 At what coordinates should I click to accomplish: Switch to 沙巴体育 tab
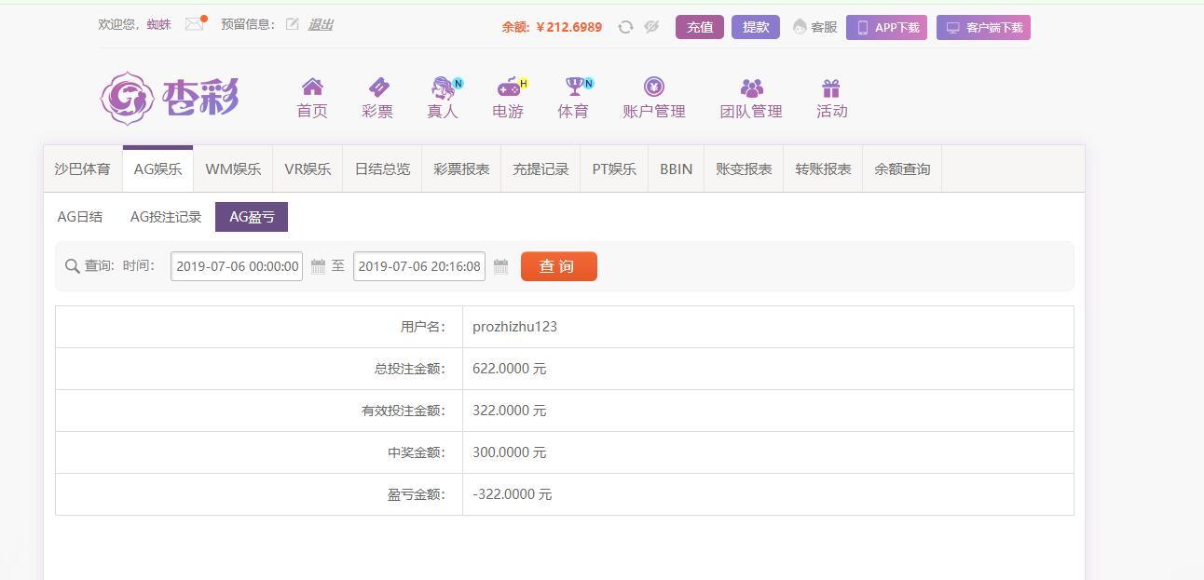tap(82, 169)
